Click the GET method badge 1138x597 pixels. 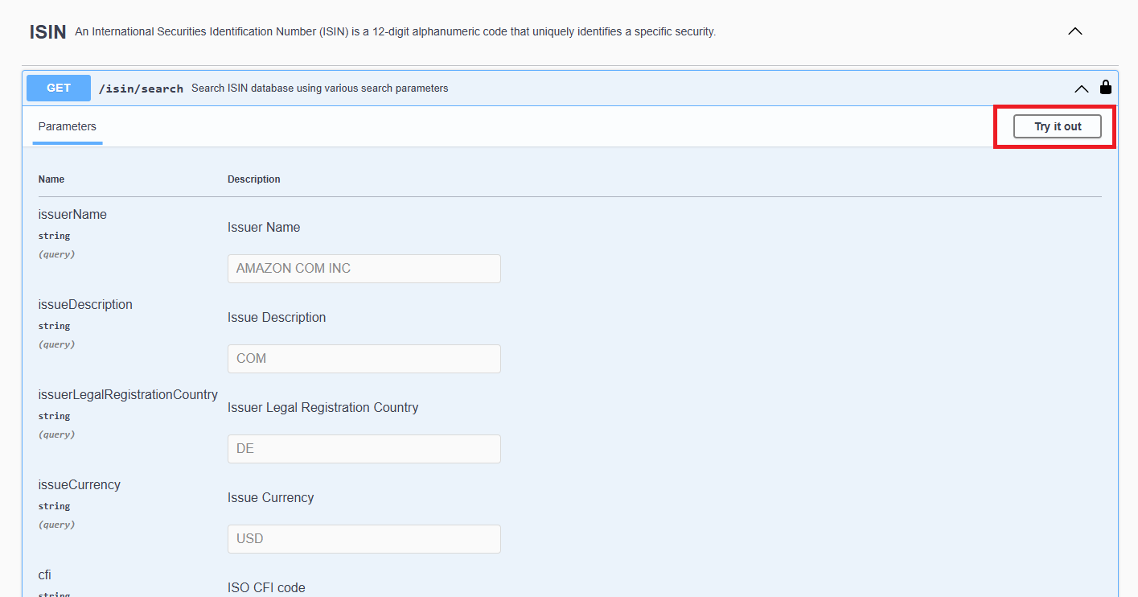tap(59, 88)
